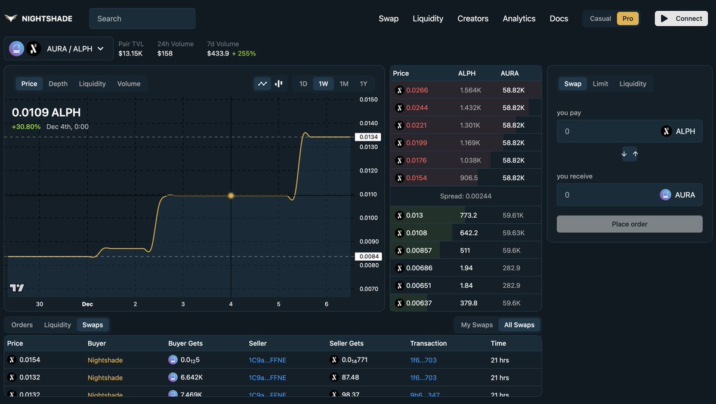Viewport: 716px width, 404px height.
Task: Switch chart to line view icon
Action: (263, 84)
